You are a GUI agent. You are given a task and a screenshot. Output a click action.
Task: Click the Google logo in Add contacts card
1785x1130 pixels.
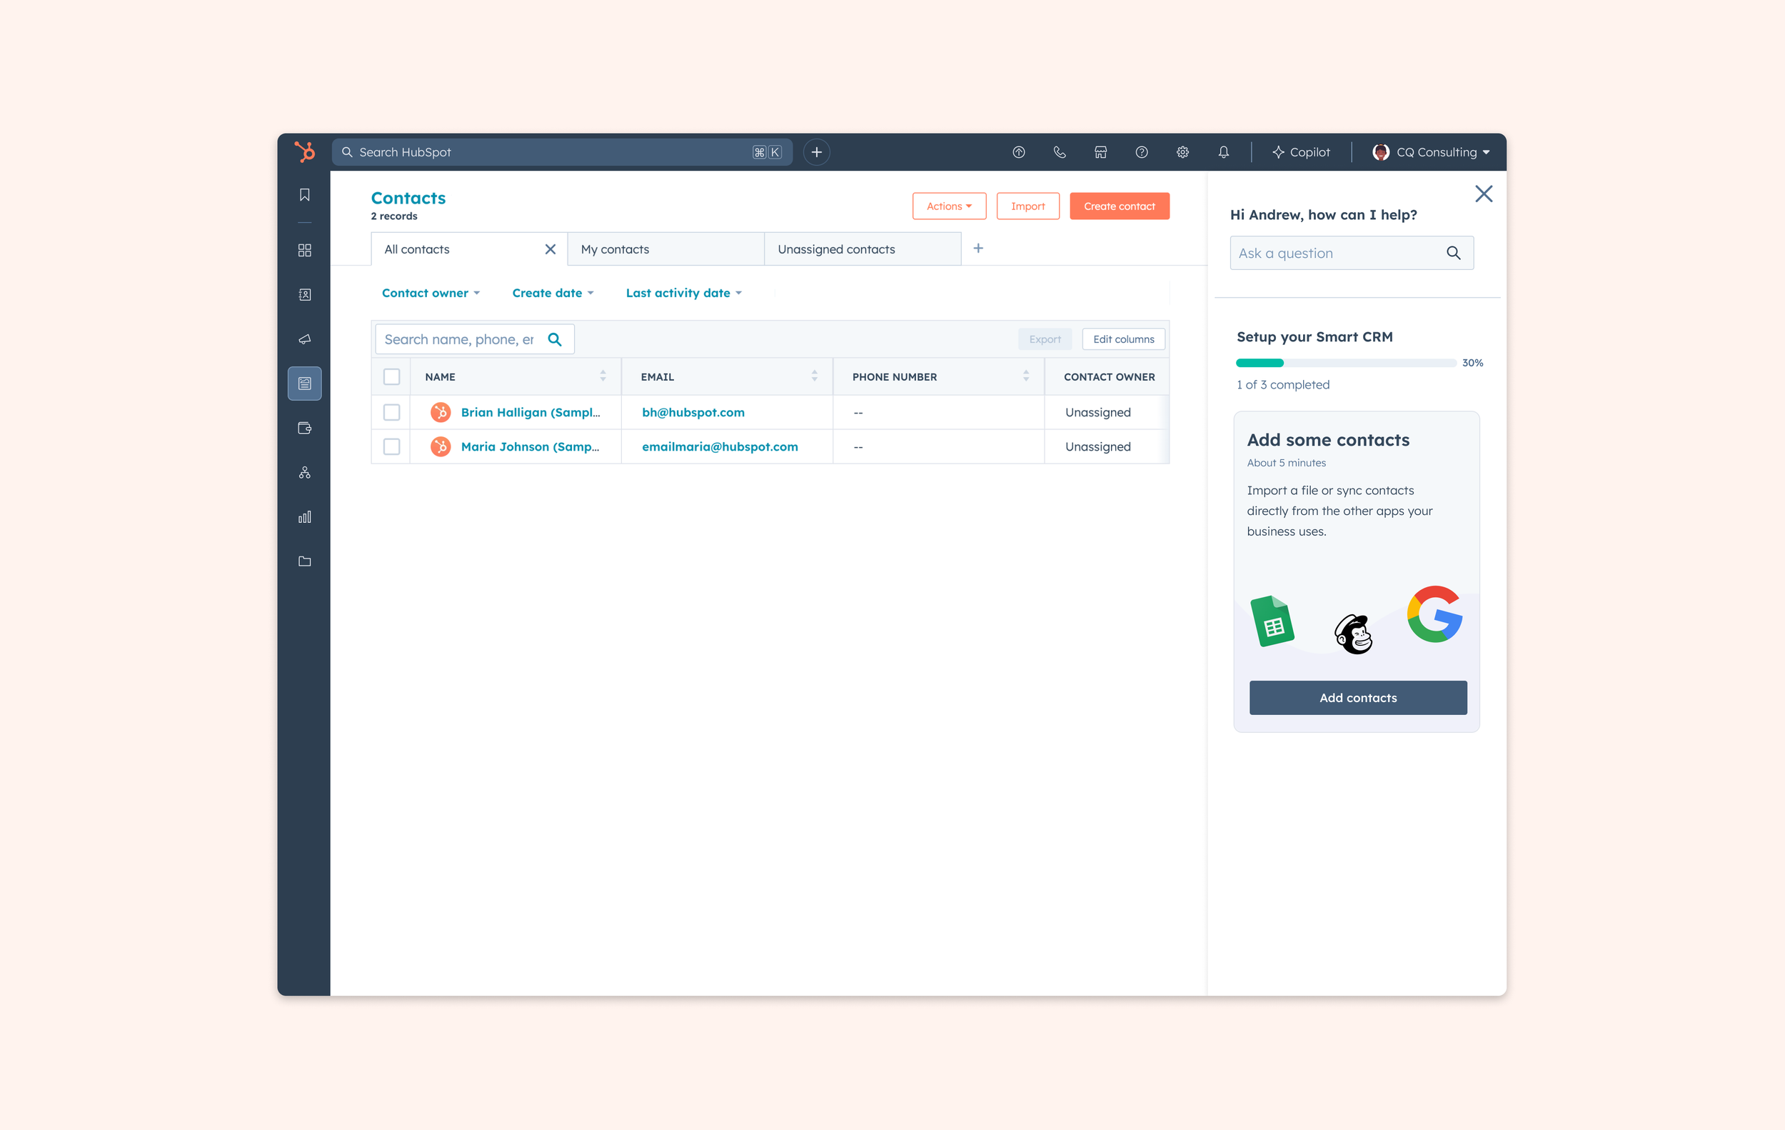[1435, 614]
